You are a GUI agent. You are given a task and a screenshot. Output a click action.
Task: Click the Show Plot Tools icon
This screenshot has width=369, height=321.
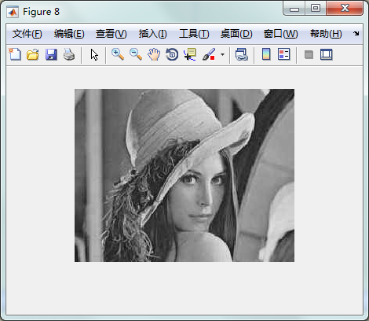coord(327,54)
